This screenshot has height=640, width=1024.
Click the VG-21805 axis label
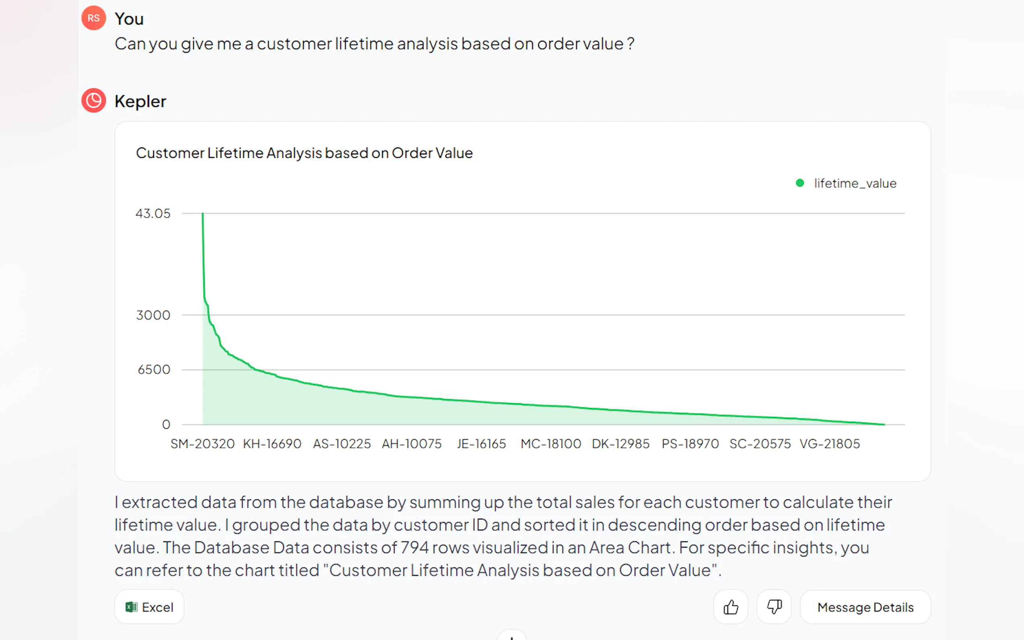point(829,444)
